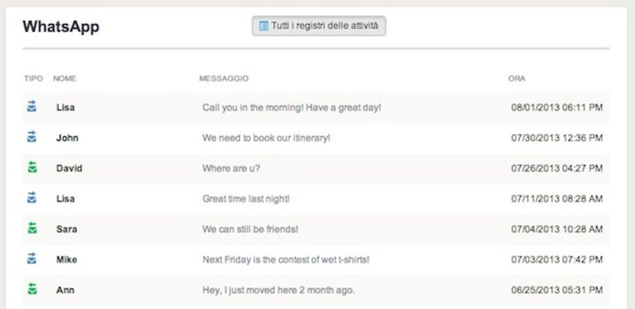The image size is (635, 309).
Task: Click the blue type icon in John's row
Action: [32, 136]
